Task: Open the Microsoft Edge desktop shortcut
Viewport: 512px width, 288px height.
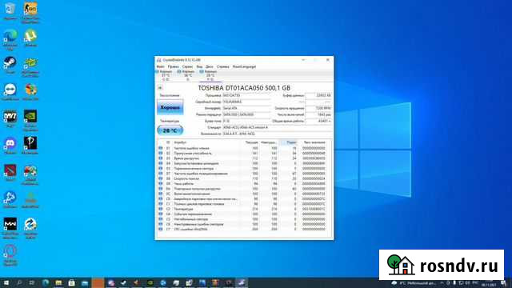Action: point(10,39)
